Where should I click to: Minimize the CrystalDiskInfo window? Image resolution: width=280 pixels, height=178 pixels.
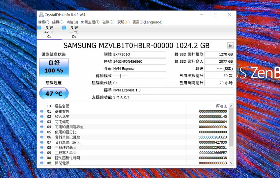pos(202,15)
